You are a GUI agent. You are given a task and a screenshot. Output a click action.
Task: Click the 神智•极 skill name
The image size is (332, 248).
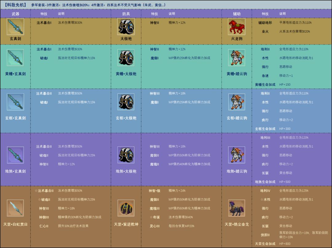(x=154, y=191)
